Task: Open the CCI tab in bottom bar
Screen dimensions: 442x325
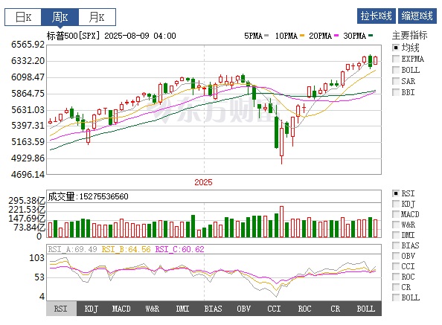Action: pyautogui.click(x=274, y=309)
